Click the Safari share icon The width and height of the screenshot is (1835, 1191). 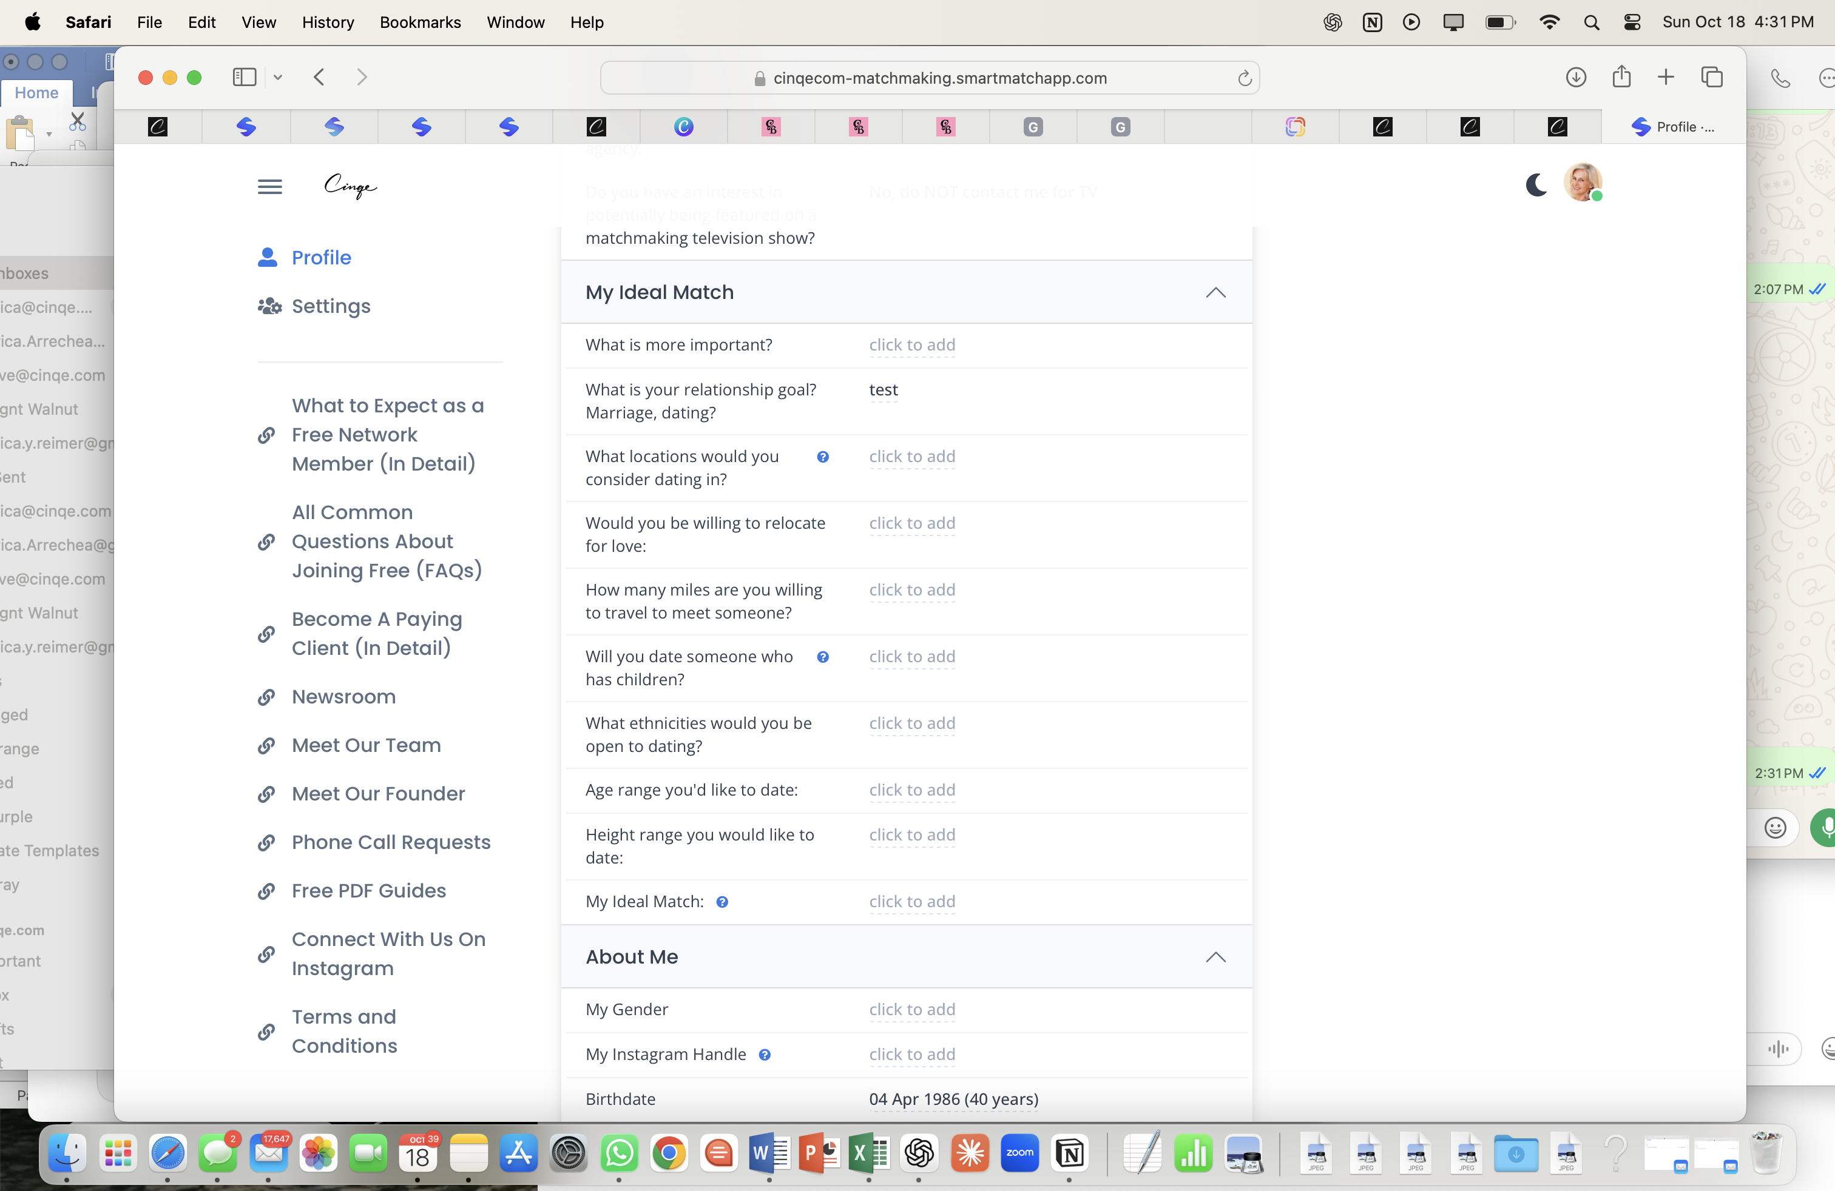tap(1621, 76)
